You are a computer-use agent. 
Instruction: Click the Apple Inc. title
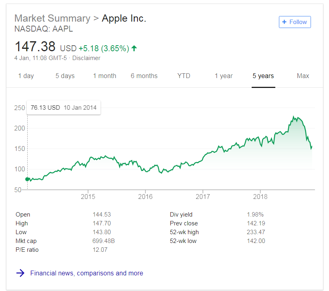[124, 18]
